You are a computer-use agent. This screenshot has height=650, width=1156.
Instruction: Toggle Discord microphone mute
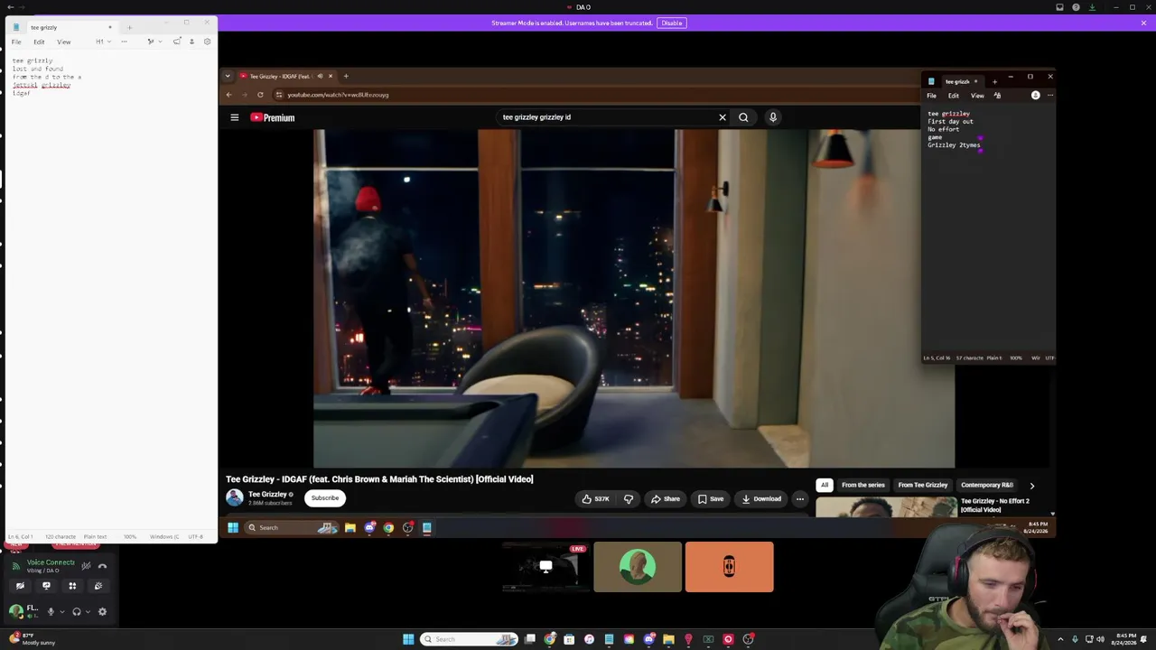(x=51, y=611)
